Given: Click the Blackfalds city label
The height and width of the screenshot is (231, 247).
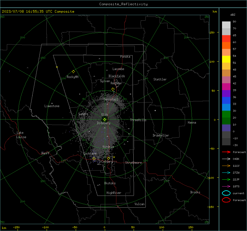Looking at the screenshot, I should (117, 76).
